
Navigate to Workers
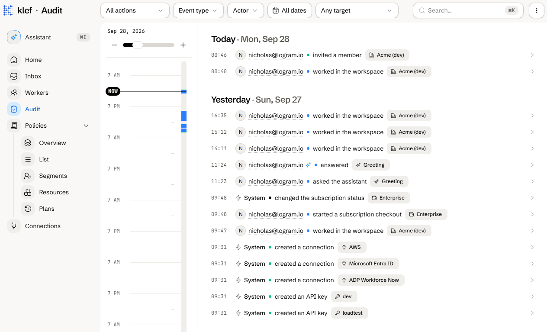pyautogui.click(x=36, y=93)
